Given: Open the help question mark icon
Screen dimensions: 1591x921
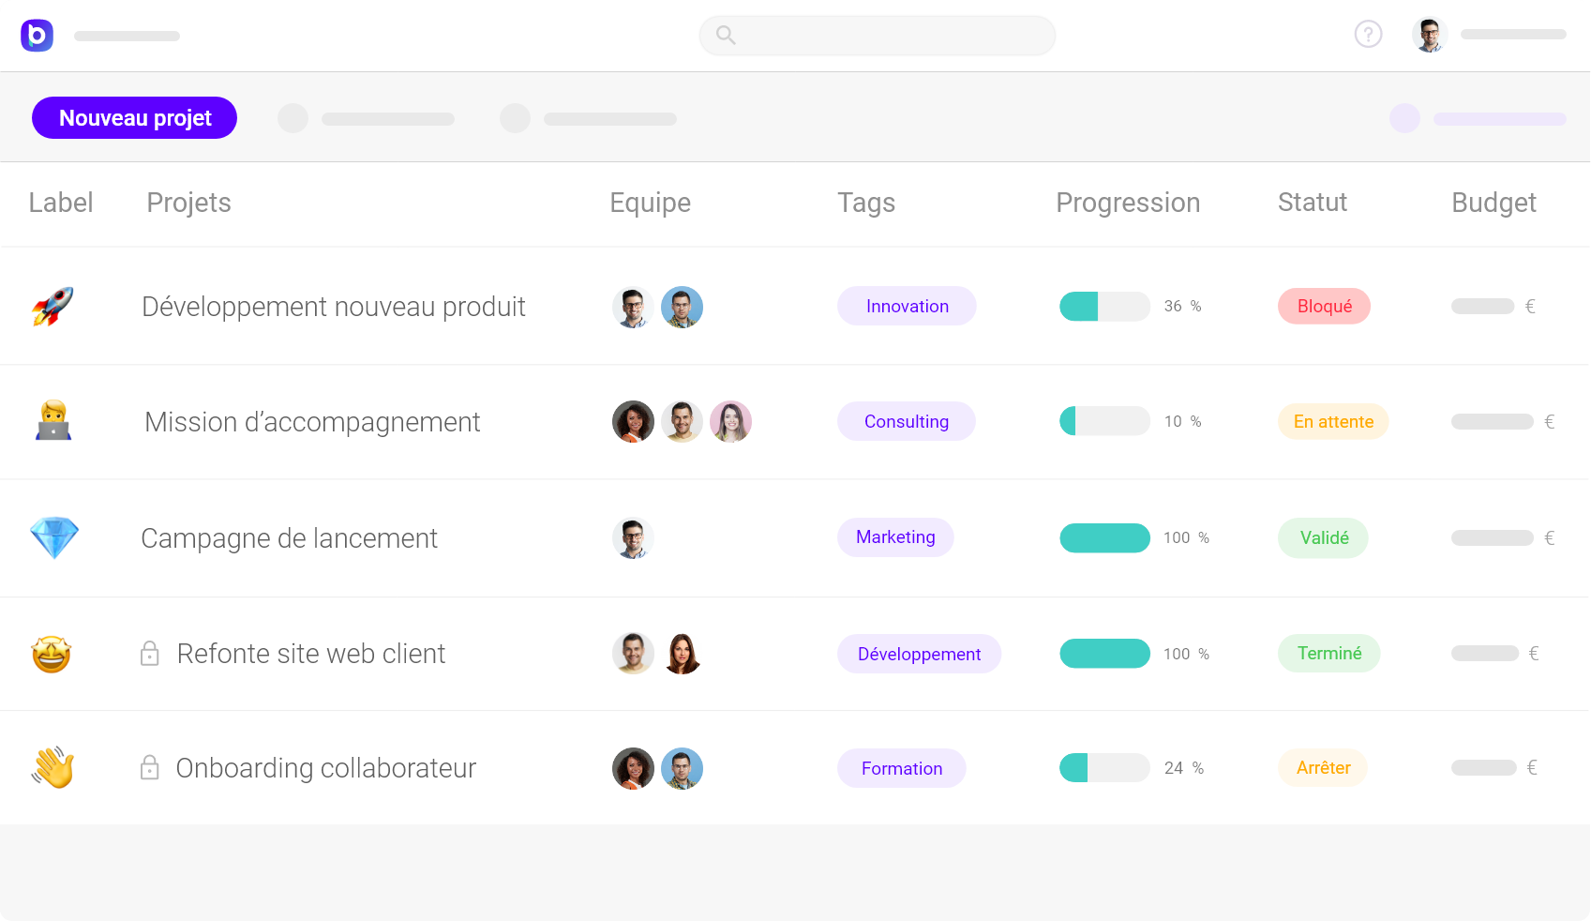Looking at the screenshot, I should coord(1368,34).
